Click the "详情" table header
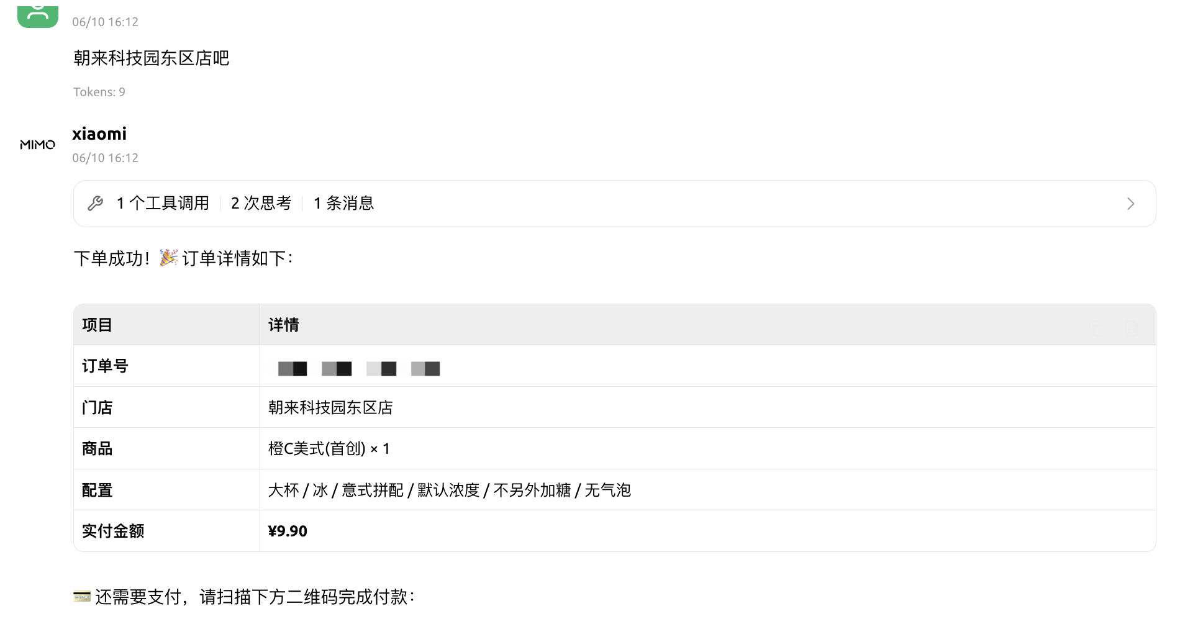 284,325
